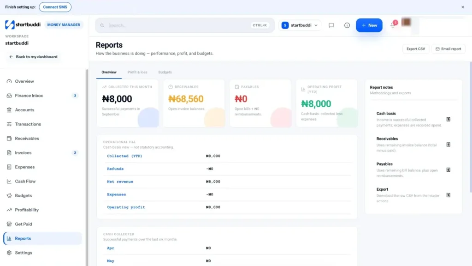Click Export CSV button
This screenshot has width=472, height=266.
point(416,49)
